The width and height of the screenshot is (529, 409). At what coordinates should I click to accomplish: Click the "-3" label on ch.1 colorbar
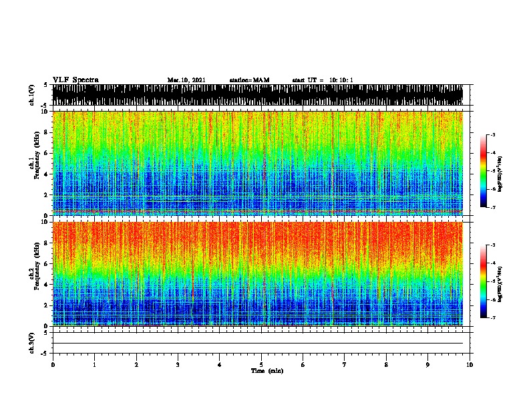[x=493, y=135]
